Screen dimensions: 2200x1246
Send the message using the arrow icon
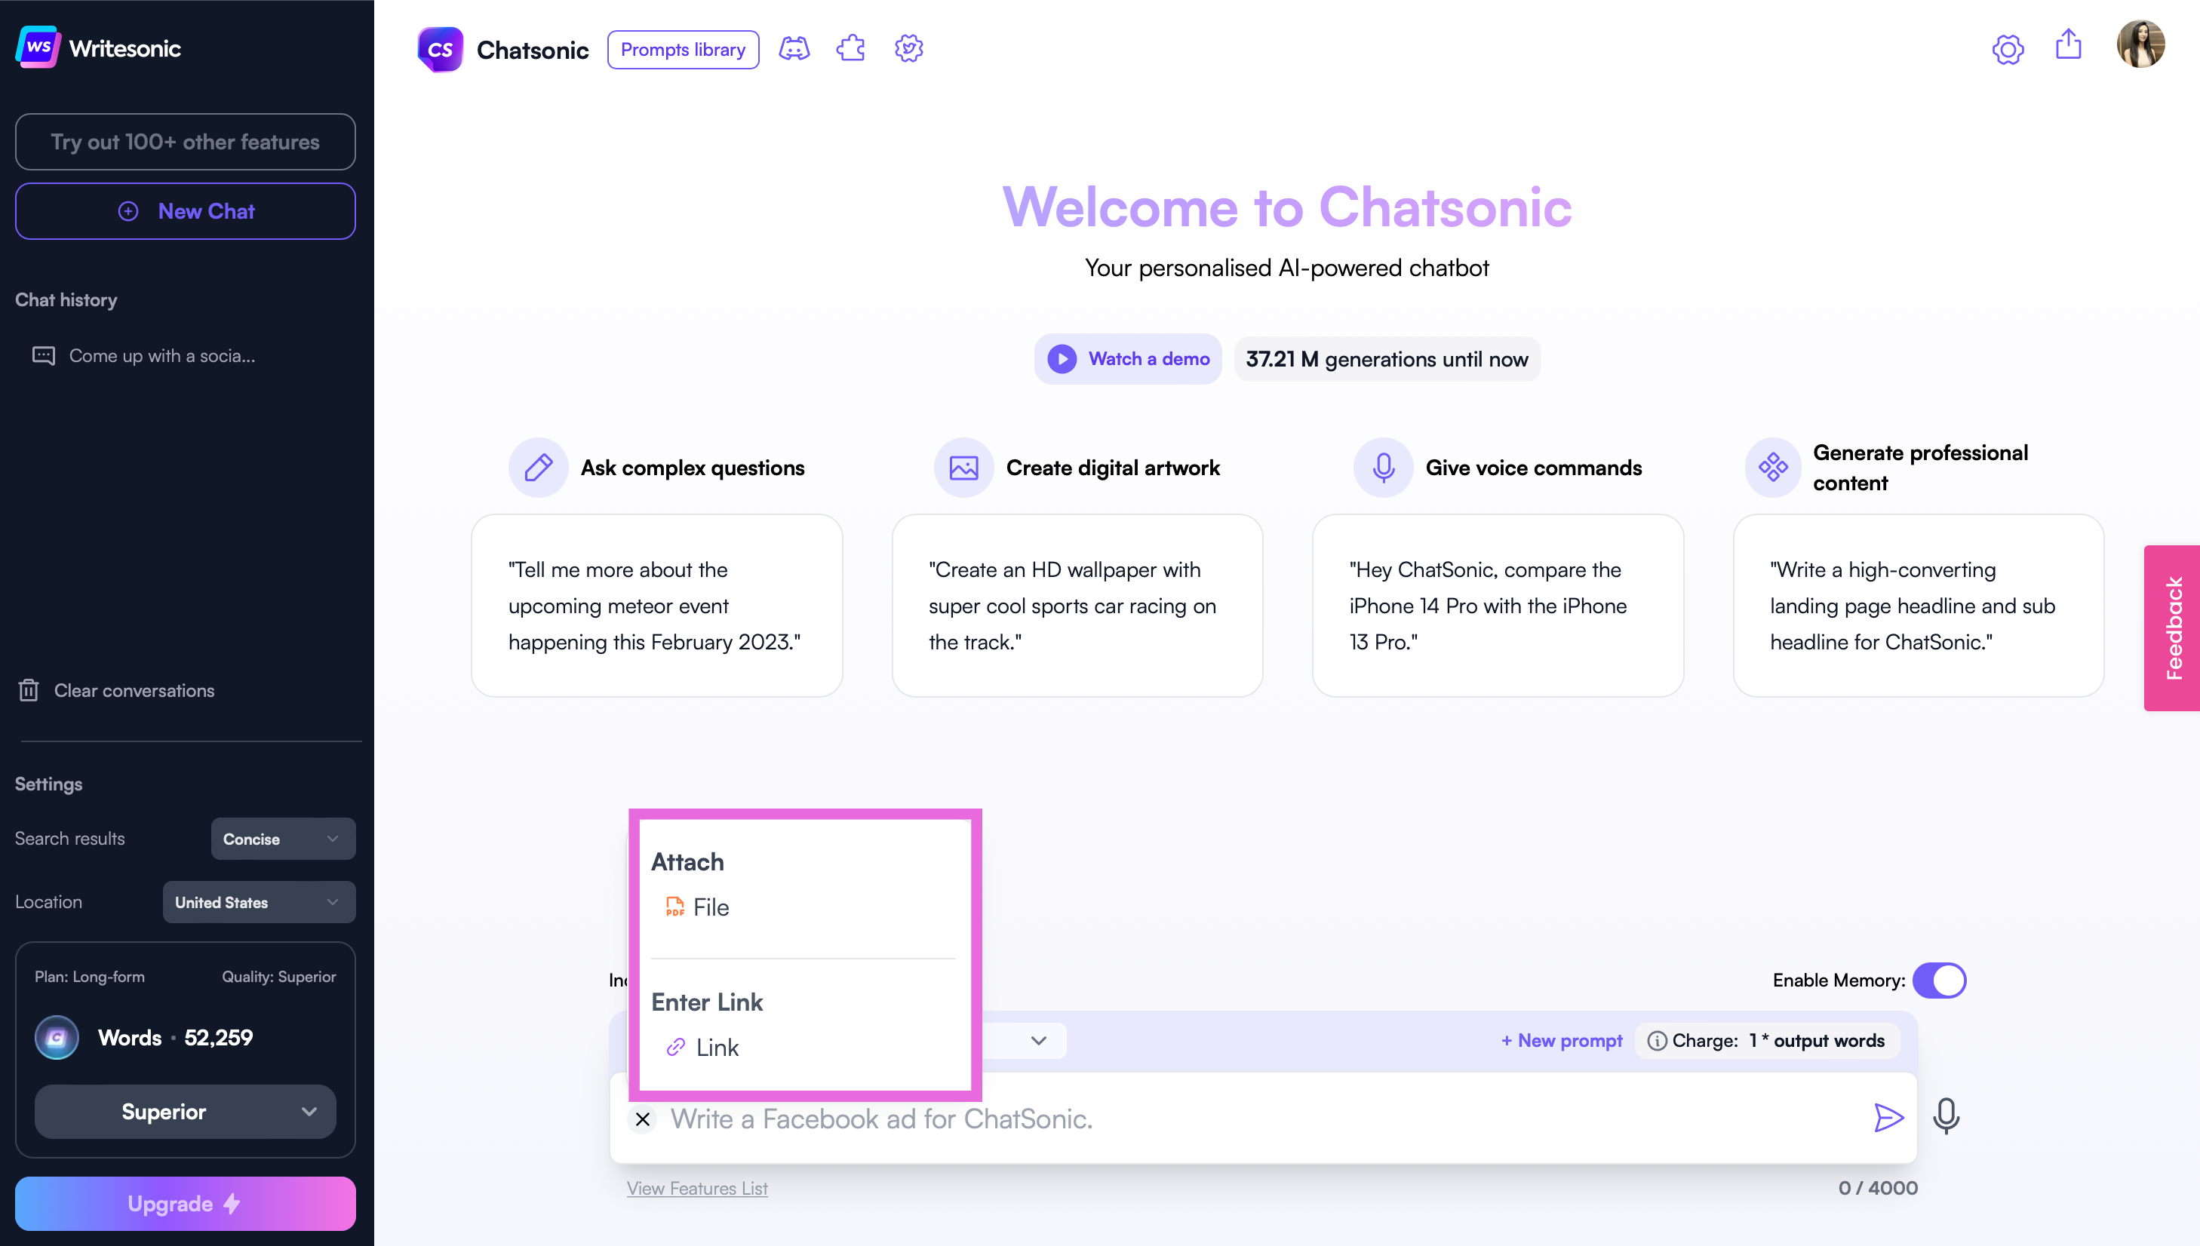click(x=1888, y=1118)
